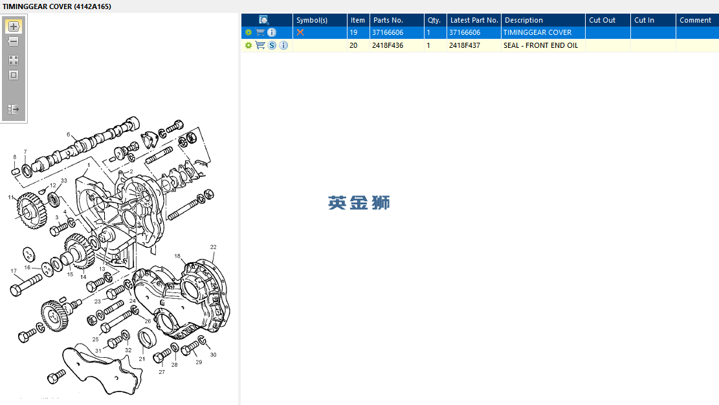Click the Cut In column header
The width and height of the screenshot is (719, 405).
tap(653, 20)
